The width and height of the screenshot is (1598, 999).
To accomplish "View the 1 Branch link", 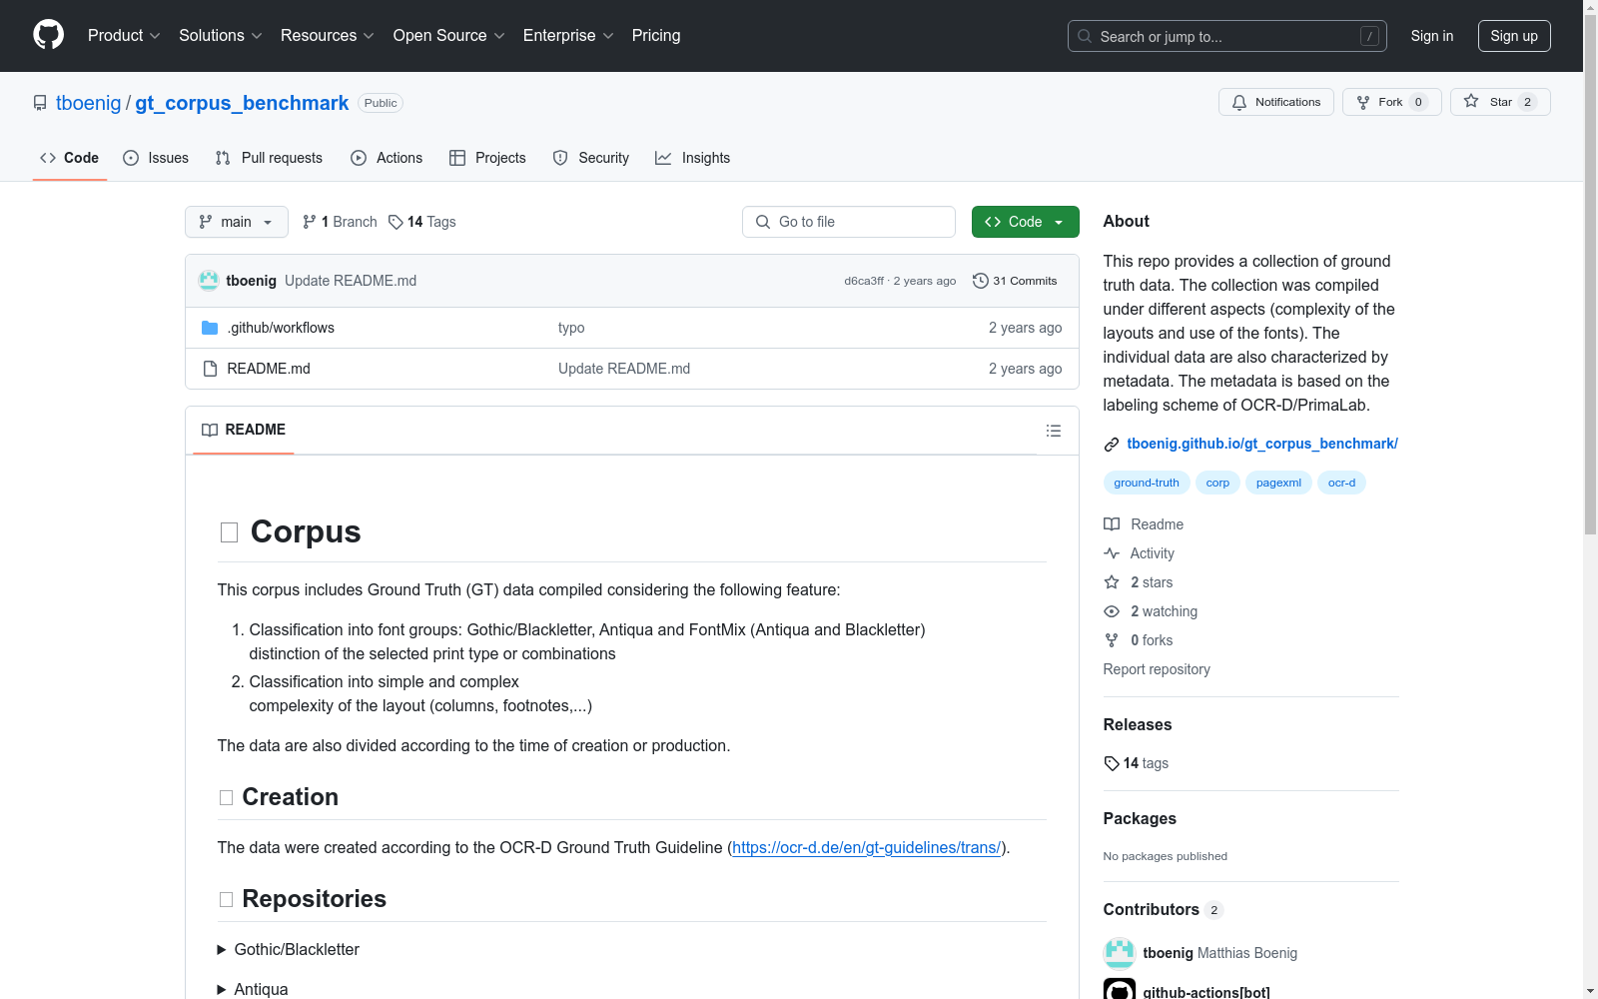I will 340,222.
